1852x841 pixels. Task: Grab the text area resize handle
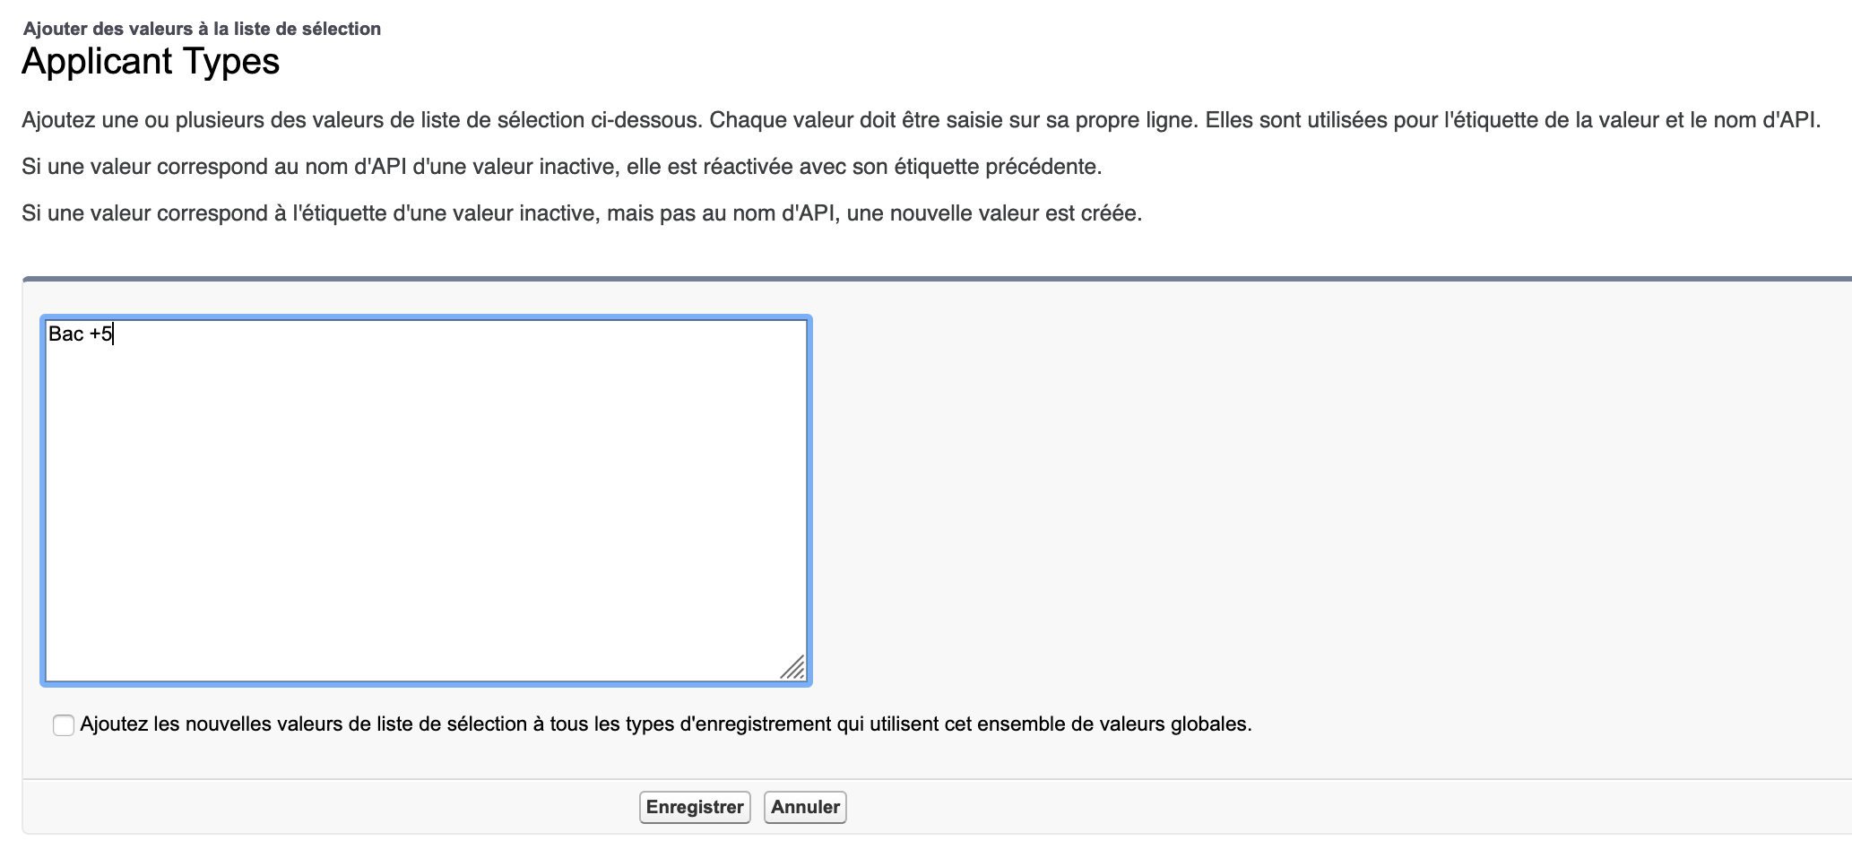[794, 668]
